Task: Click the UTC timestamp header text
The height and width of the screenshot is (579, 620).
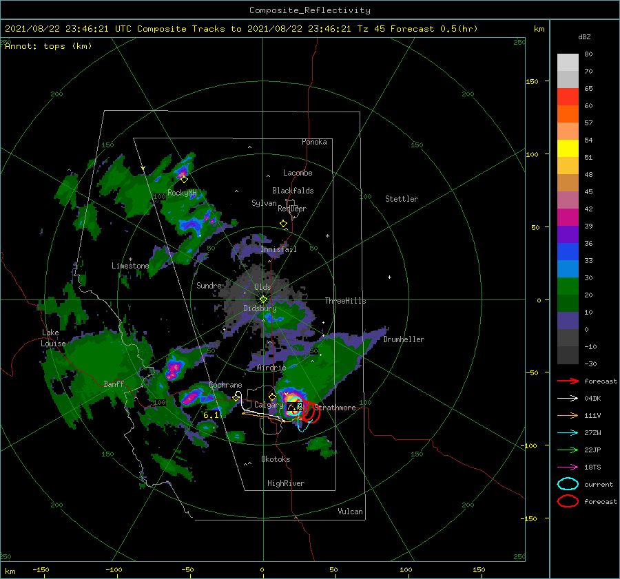Action: click(241, 29)
